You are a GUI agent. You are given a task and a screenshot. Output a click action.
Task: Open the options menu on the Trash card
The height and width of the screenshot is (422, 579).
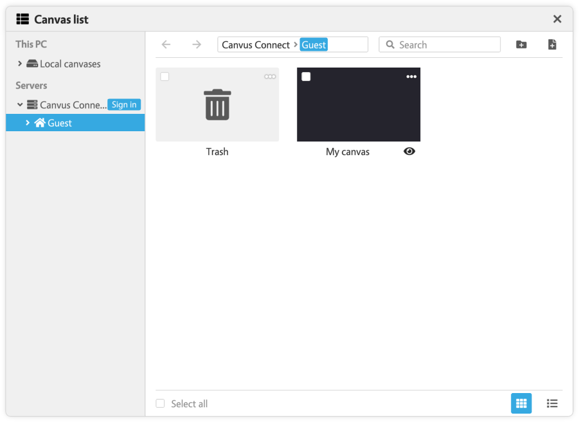pyautogui.click(x=270, y=77)
